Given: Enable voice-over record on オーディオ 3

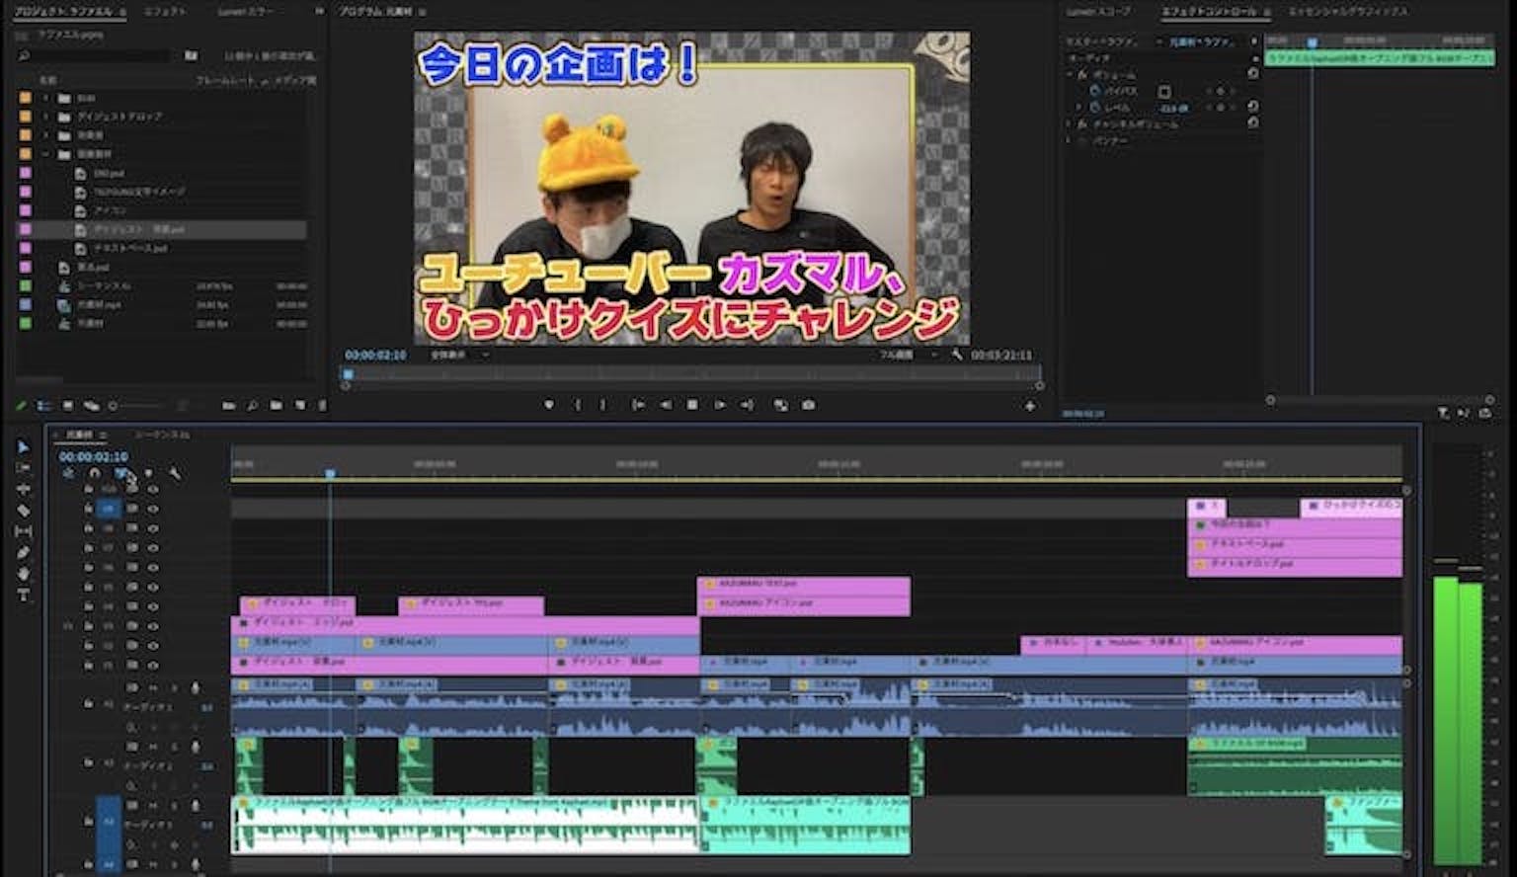Looking at the screenshot, I should [x=196, y=807].
